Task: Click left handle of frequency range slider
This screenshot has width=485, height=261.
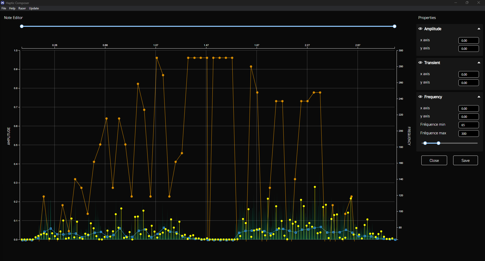Action: coord(425,143)
